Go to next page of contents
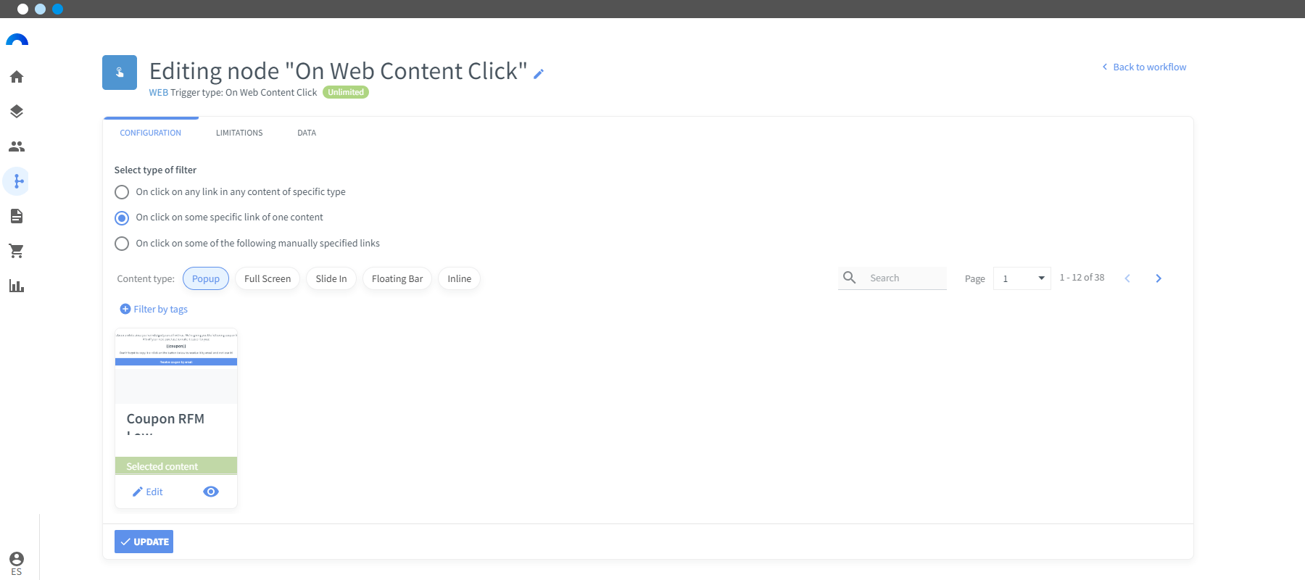1305x580 pixels. [x=1159, y=278]
